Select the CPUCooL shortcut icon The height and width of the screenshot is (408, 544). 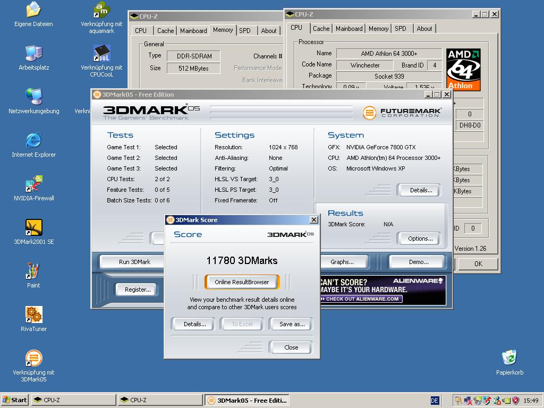[x=101, y=54]
